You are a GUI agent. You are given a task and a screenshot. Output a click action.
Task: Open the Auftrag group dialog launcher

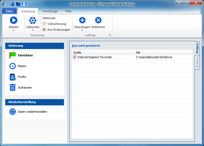pos(110,35)
